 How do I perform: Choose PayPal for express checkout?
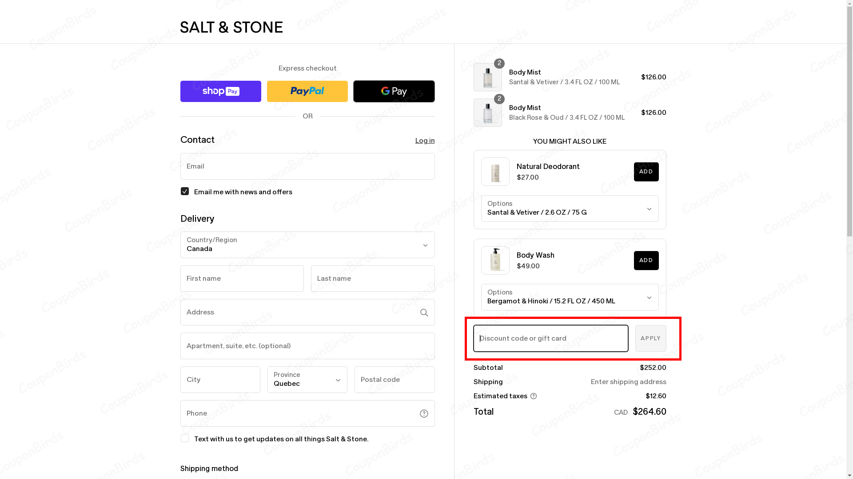pos(307,91)
